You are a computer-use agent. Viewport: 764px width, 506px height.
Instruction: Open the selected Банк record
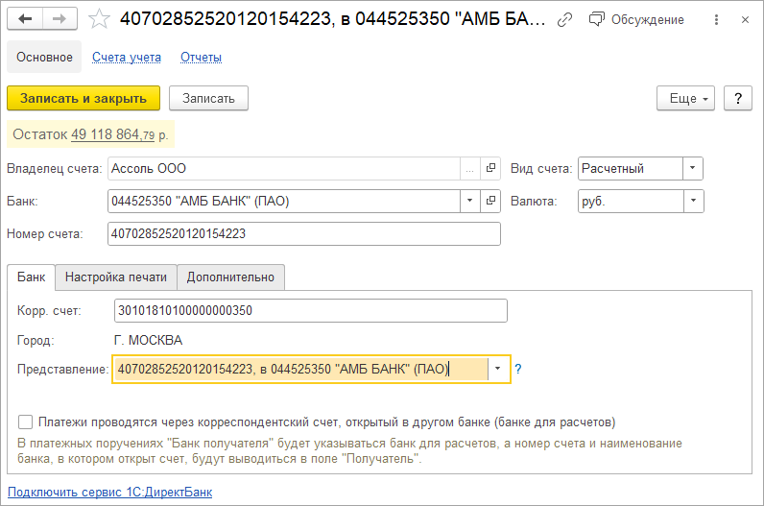point(490,202)
